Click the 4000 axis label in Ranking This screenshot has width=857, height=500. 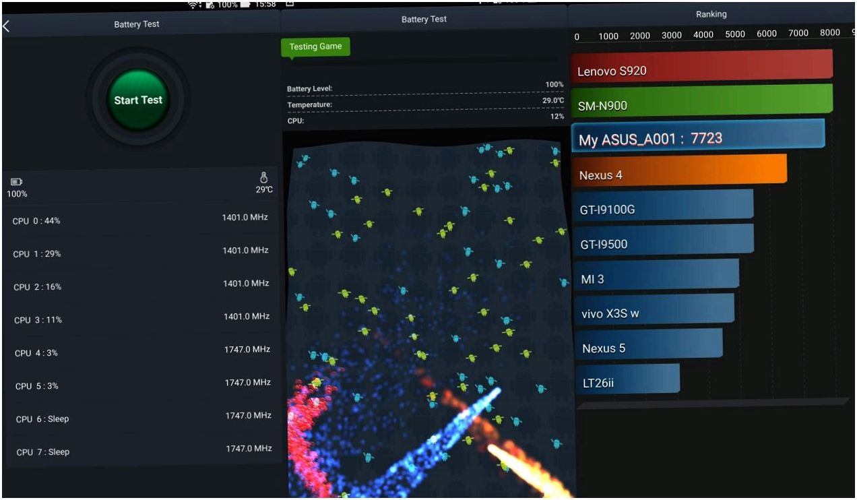tap(703, 34)
